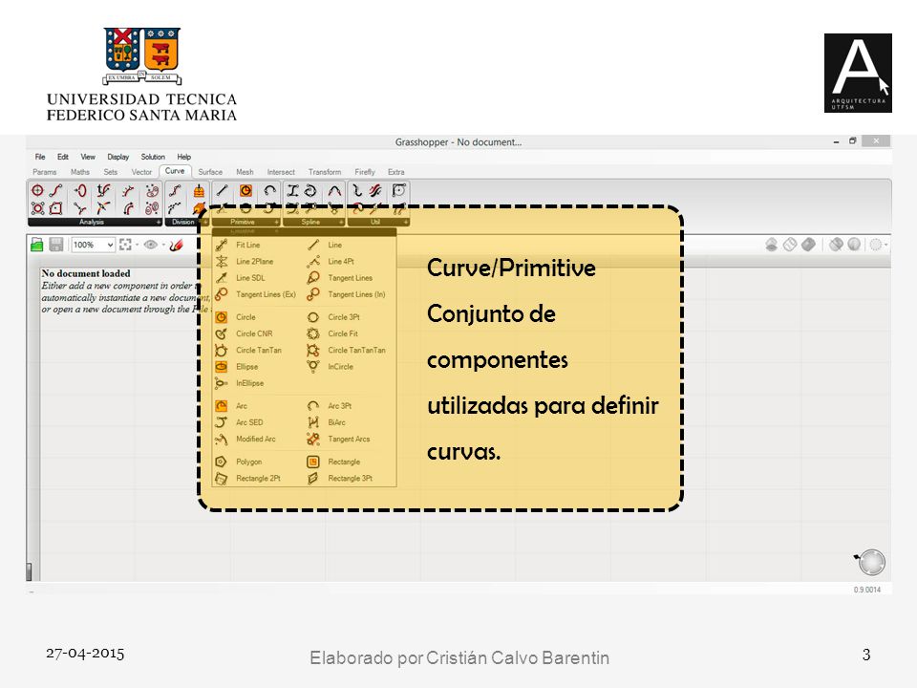
Task: Open the Display menu
Action: pos(117,157)
